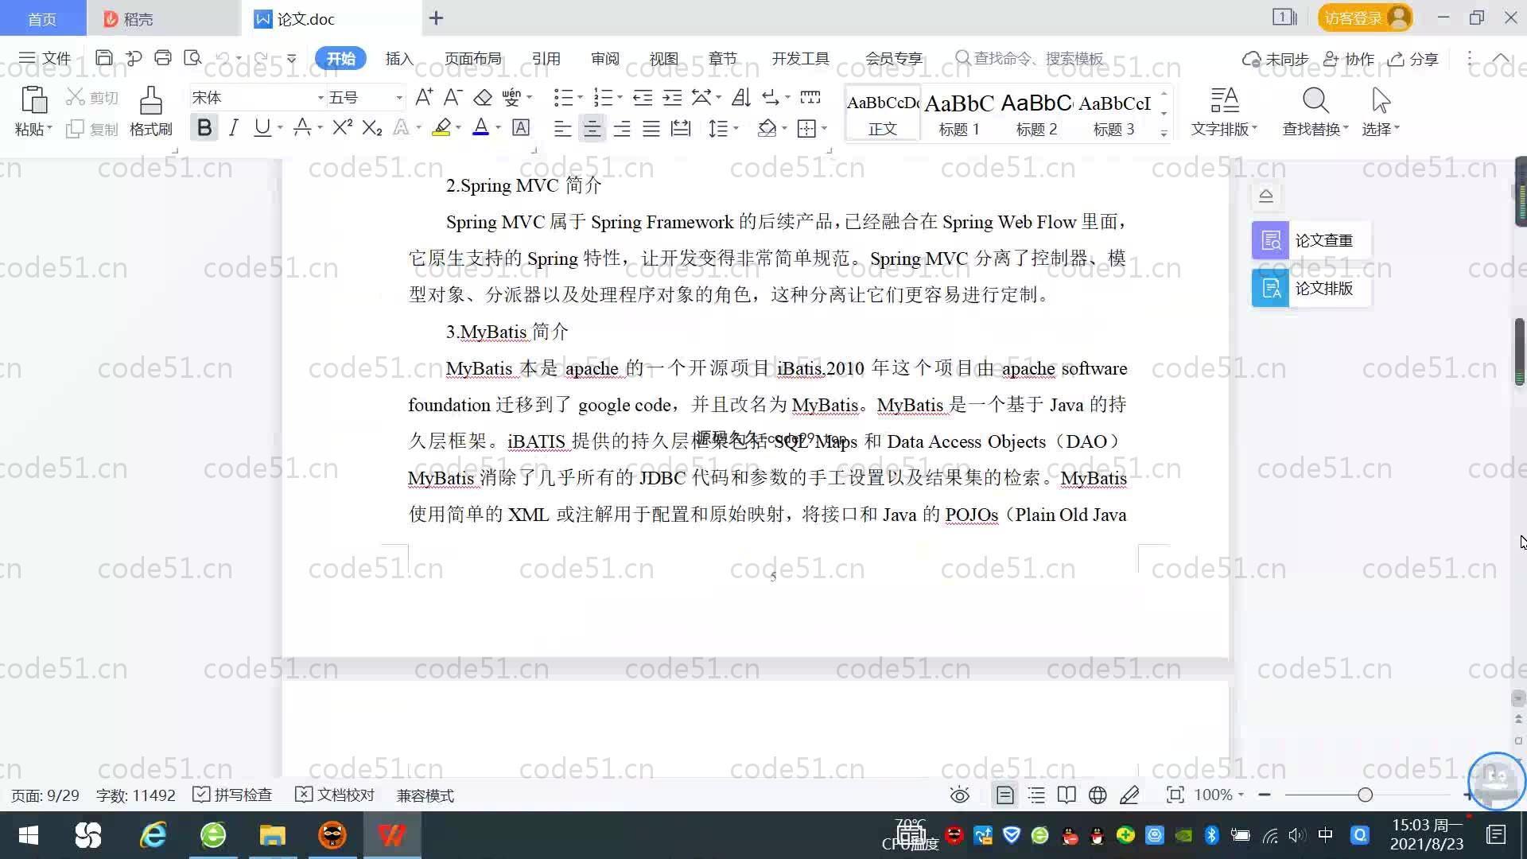Switch to the 插入 ribbon tab
The height and width of the screenshot is (859, 1527).
coord(399,58)
